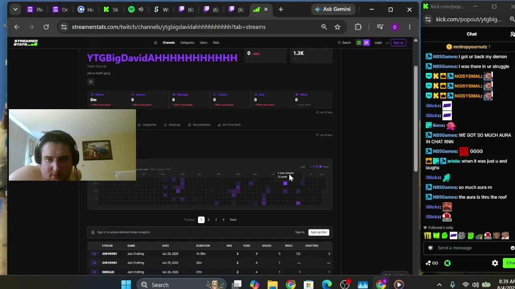Open Microsoft Edge from the taskbar
Screen dimensions: 515x289
327,285
